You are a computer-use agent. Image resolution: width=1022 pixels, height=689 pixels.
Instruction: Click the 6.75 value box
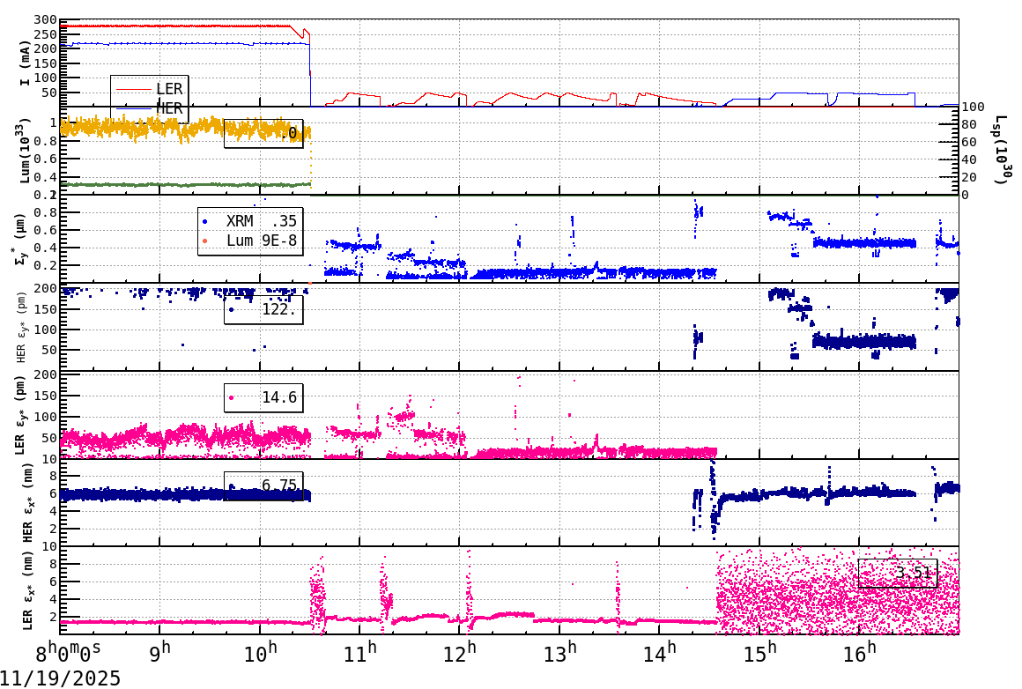click(x=263, y=485)
